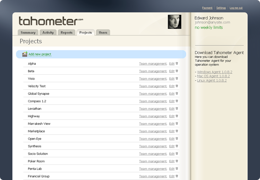This screenshot has height=180, width=260.
Task: Switch to the Summary tab
Action: point(28,32)
